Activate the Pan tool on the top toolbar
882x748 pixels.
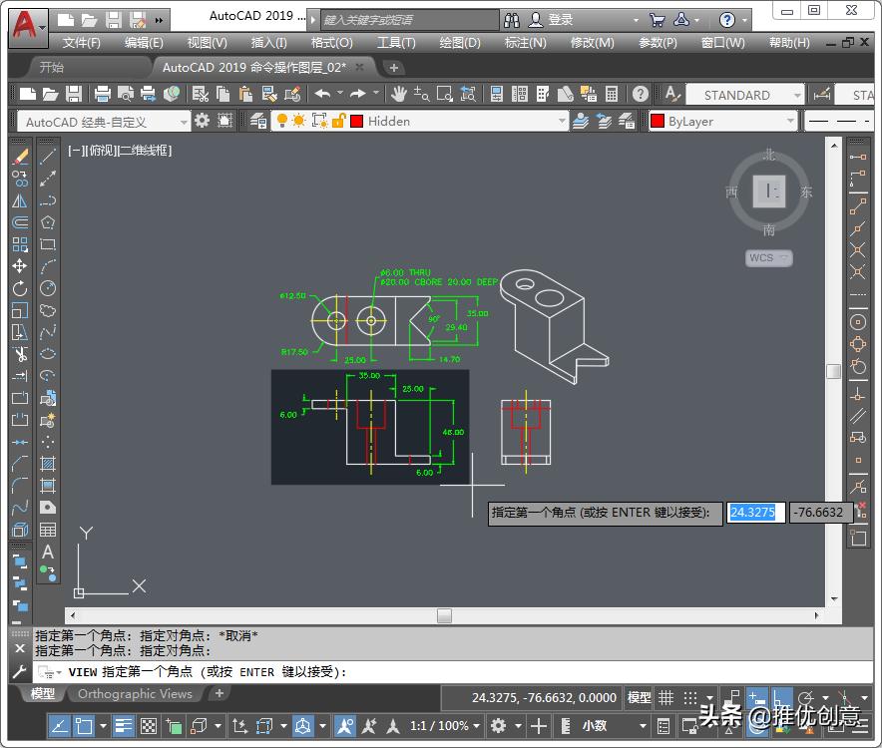[x=399, y=95]
